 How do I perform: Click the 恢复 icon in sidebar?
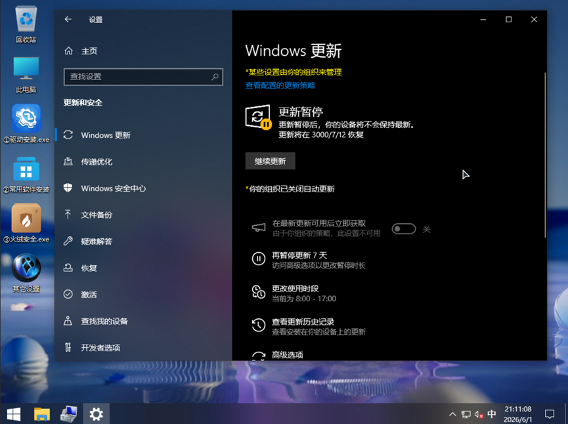68,268
